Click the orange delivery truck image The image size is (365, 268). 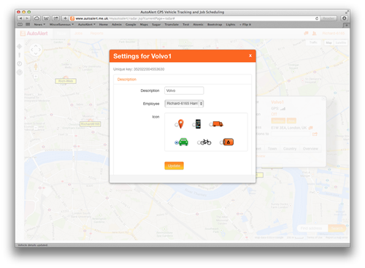(x=218, y=124)
